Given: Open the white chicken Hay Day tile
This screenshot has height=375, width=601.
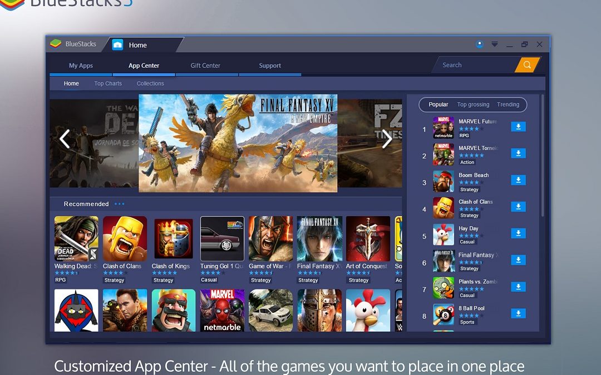Looking at the screenshot, I should tap(368, 311).
